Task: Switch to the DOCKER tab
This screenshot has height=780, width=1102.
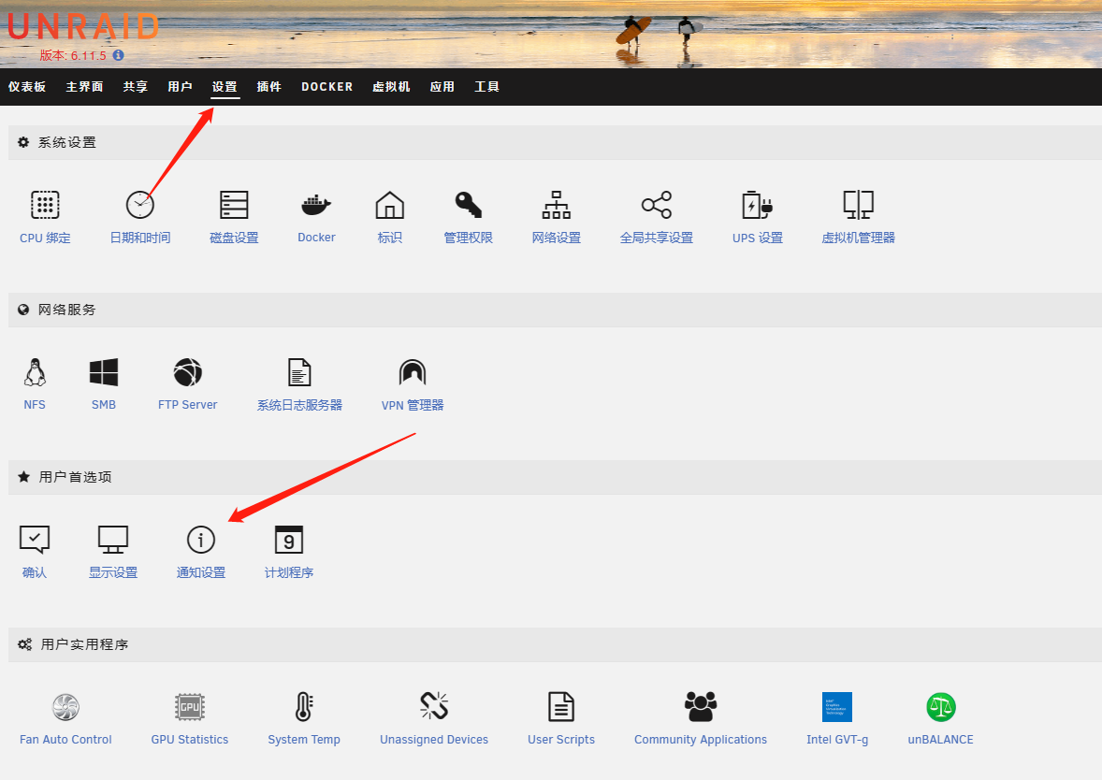Action: (326, 86)
